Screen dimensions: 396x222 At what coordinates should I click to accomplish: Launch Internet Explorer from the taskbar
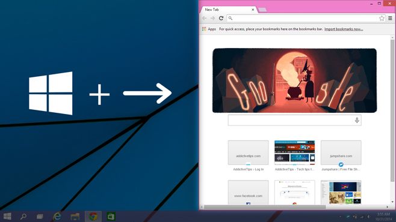tap(57, 216)
